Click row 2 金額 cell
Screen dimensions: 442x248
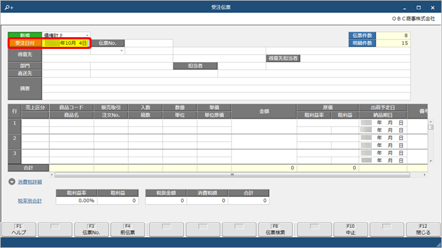(x=264, y=142)
